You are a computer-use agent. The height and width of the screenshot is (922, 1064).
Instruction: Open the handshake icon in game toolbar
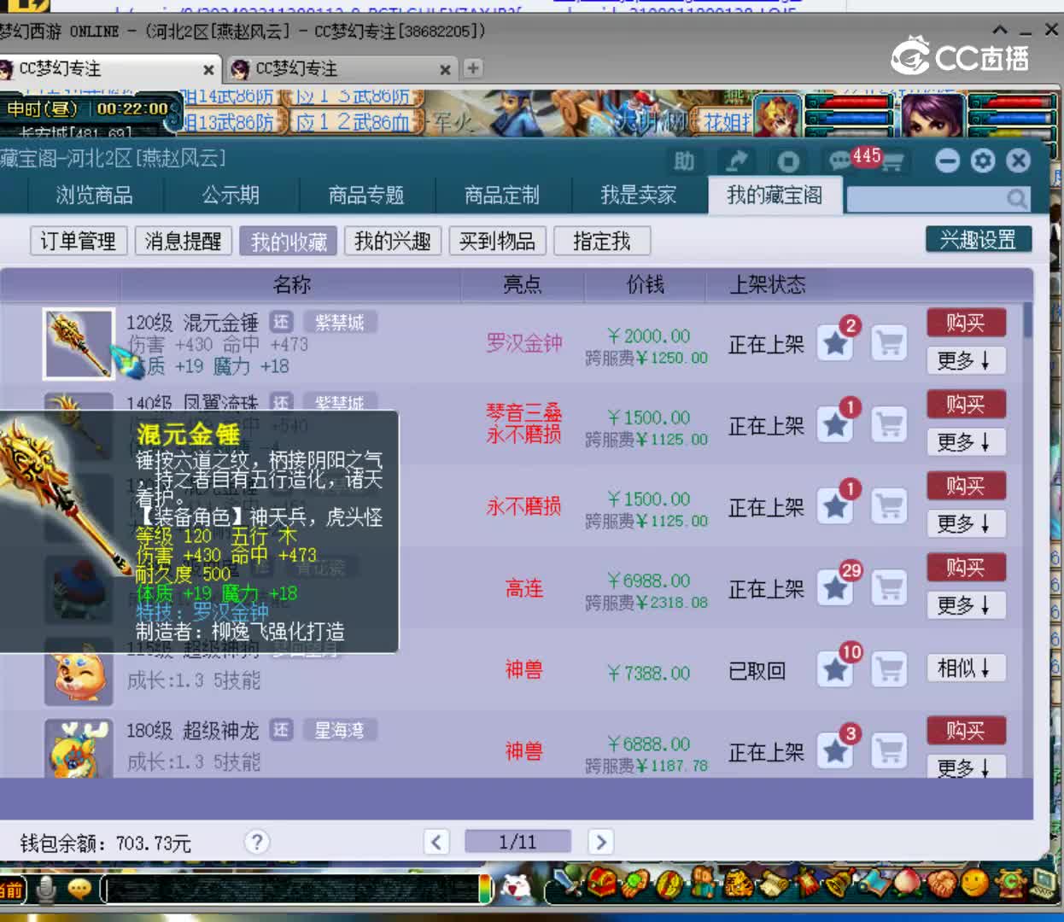(x=940, y=883)
